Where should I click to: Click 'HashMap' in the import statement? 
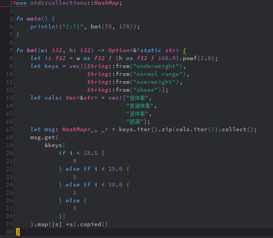click(x=106, y=3)
